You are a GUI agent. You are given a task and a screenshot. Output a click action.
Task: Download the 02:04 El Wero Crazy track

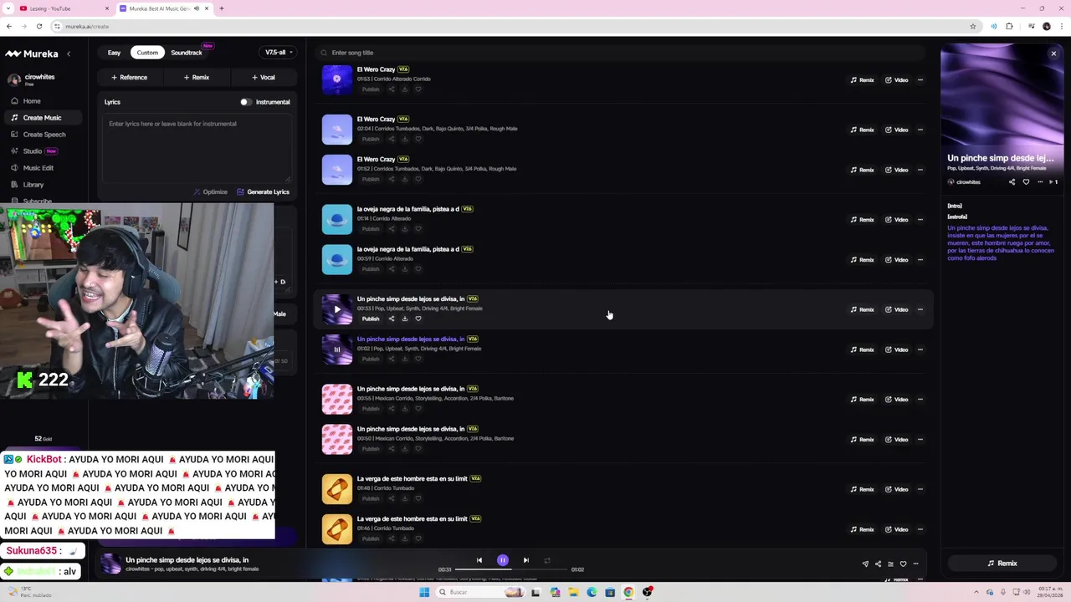click(404, 139)
